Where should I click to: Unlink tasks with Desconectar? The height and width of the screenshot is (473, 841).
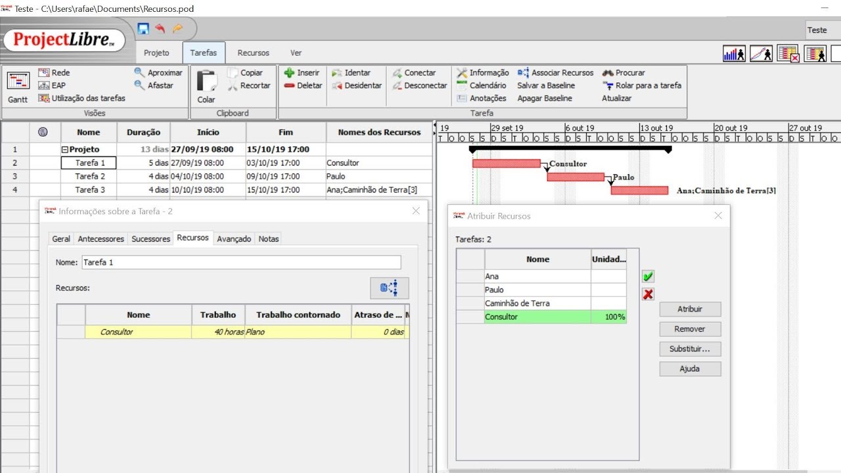point(419,85)
